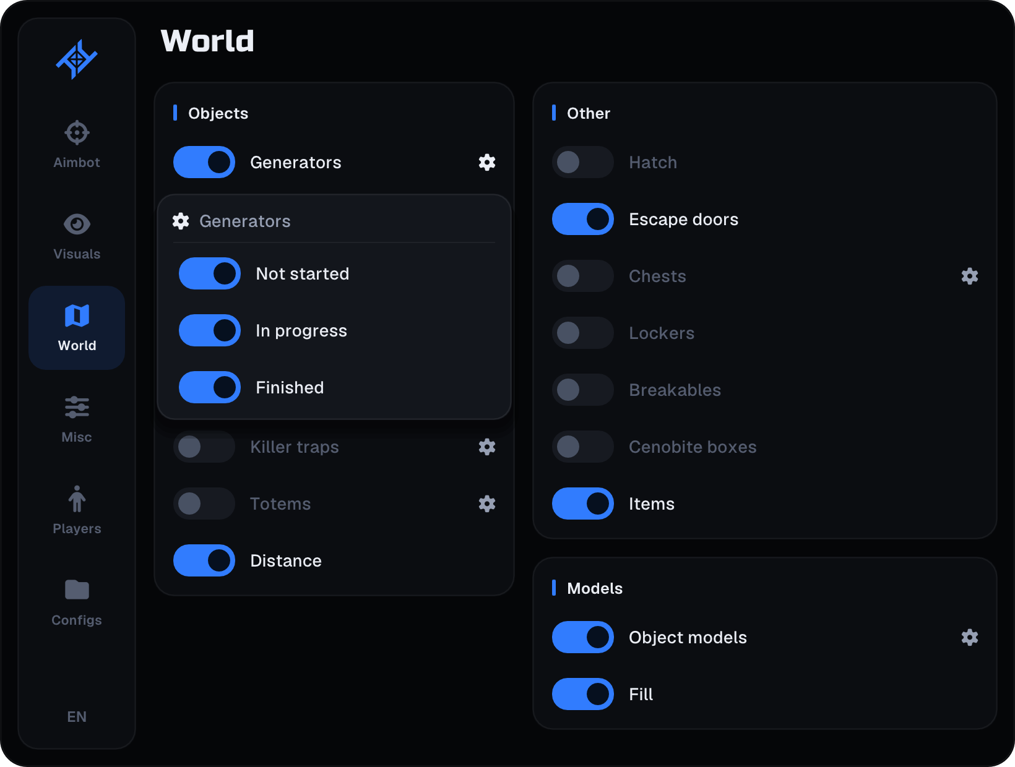1015x767 pixels.
Task: Open the Configs folder section
Action: click(77, 602)
